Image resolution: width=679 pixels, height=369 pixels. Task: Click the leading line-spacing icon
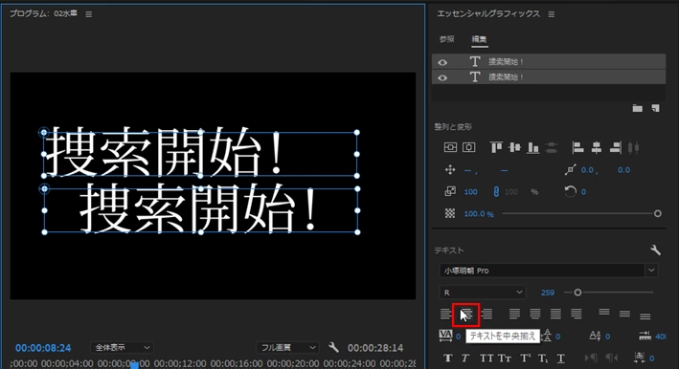tap(547, 336)
